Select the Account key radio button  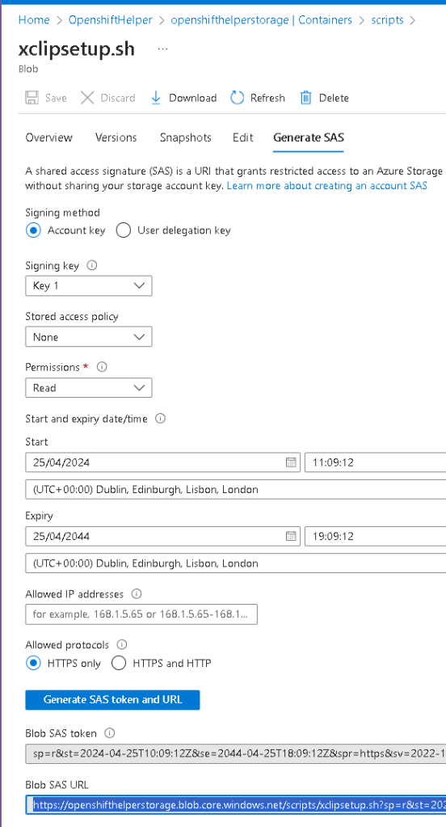click(x=33, y=230)
